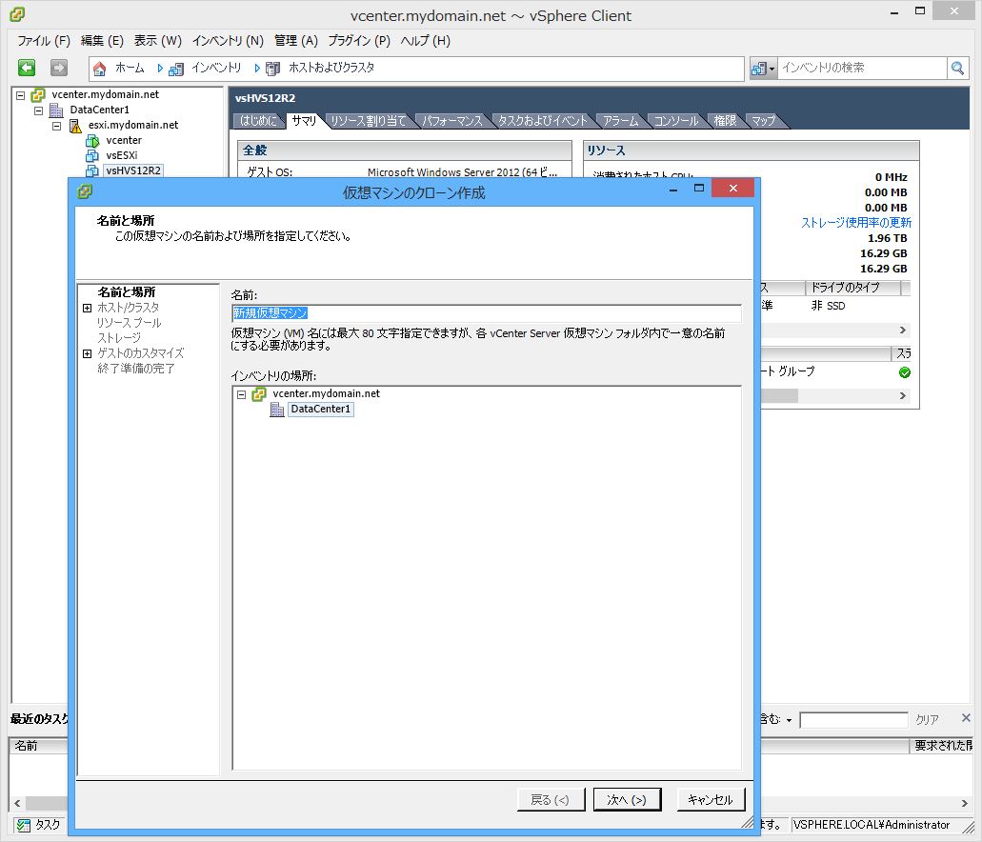This screenshot has height=842, width=982.
Task: Open the プラグイン (P) menu
Action: [x=359, y=41]
